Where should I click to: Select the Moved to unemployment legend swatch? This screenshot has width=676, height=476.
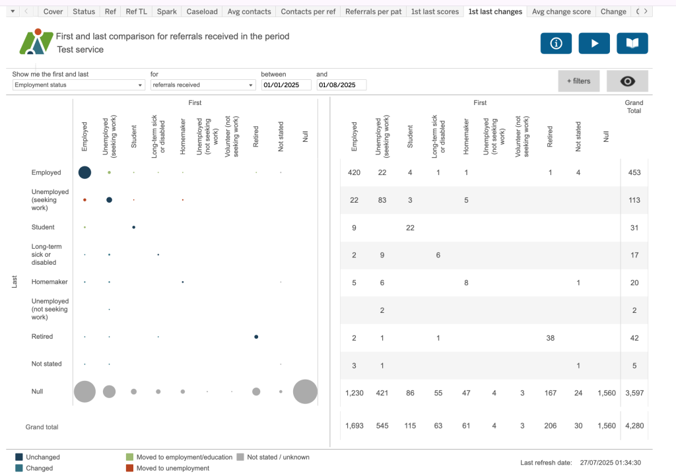[130, 468]
